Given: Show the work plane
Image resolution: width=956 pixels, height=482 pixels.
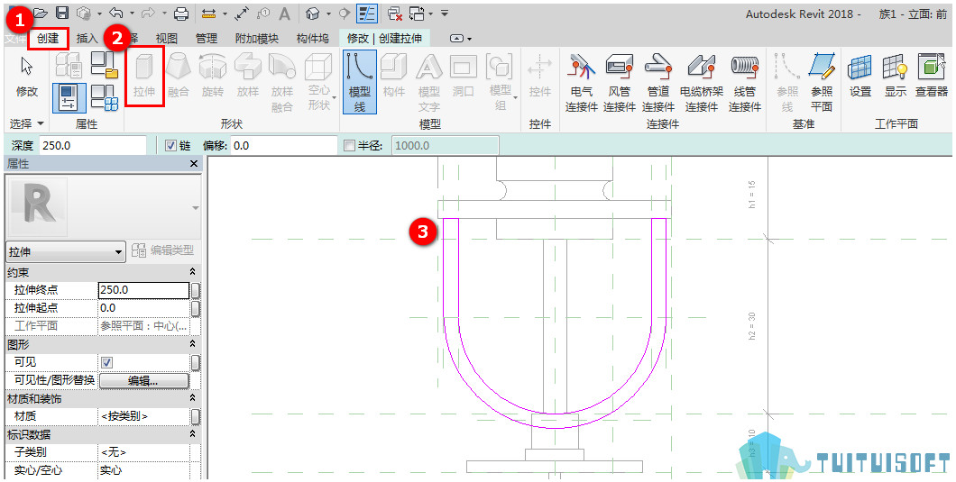Looking at the screenshot, I should click(x=895, y=76).
